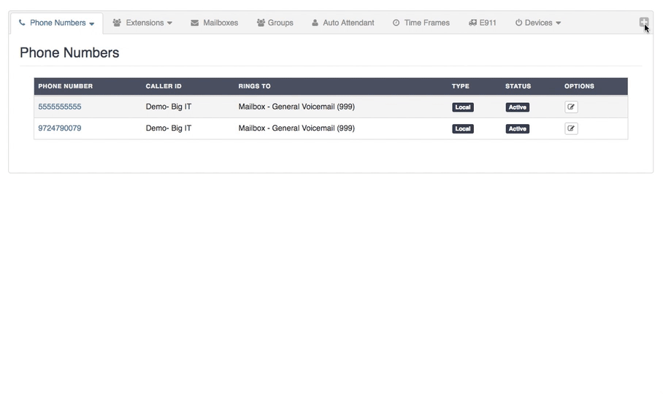Click the Active status badge for 5555555555

point(518,107)
